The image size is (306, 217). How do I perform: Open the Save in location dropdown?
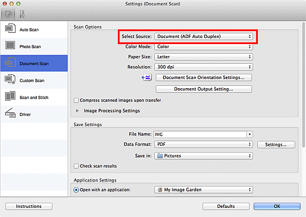pyautogui.click(x=203, y=156)
